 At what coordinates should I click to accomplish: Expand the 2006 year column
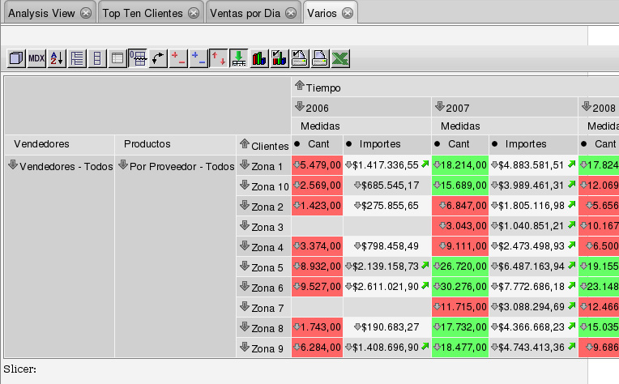point(299,107)
